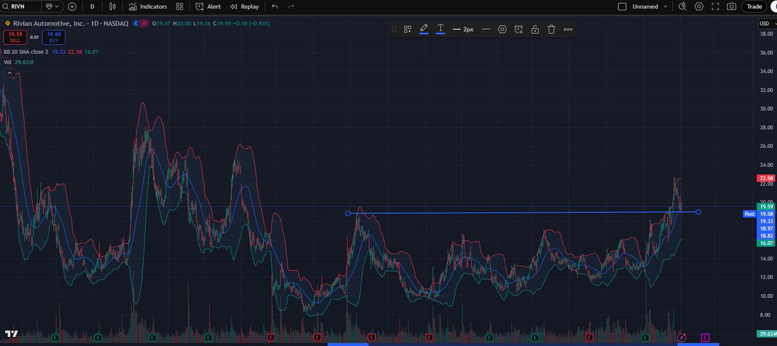Screen dimensions: 777x346
Task: Open the text color T tool
Action: tap(440, 29)
